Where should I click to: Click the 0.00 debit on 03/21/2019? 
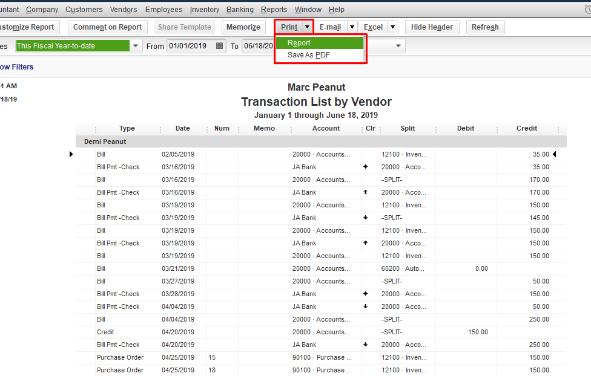click(481, 269)
